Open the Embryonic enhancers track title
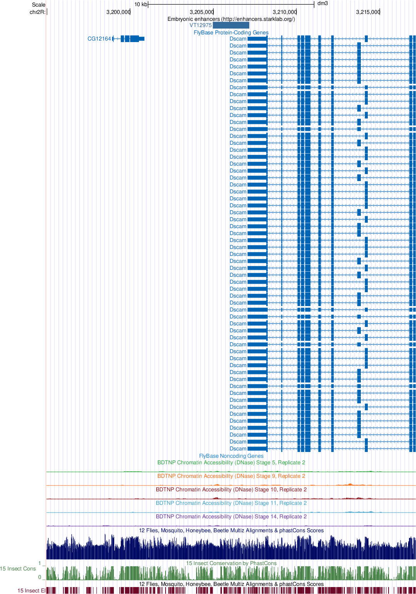The image size is (416, 594). (x=231, y=19)
